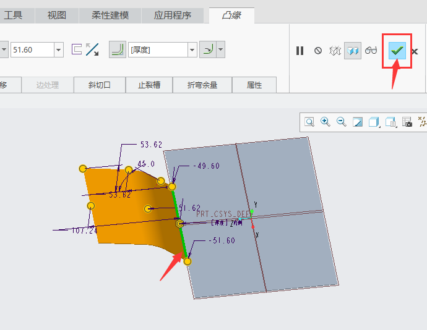Confirm the flange with the green checkmark
427x330 pixels.
coord(397,51)
